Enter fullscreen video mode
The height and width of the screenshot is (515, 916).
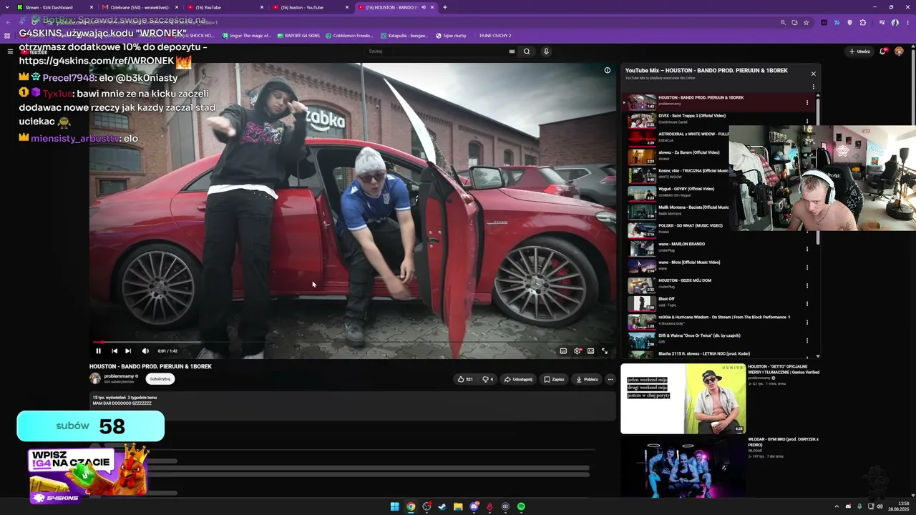tap(605, 351)
